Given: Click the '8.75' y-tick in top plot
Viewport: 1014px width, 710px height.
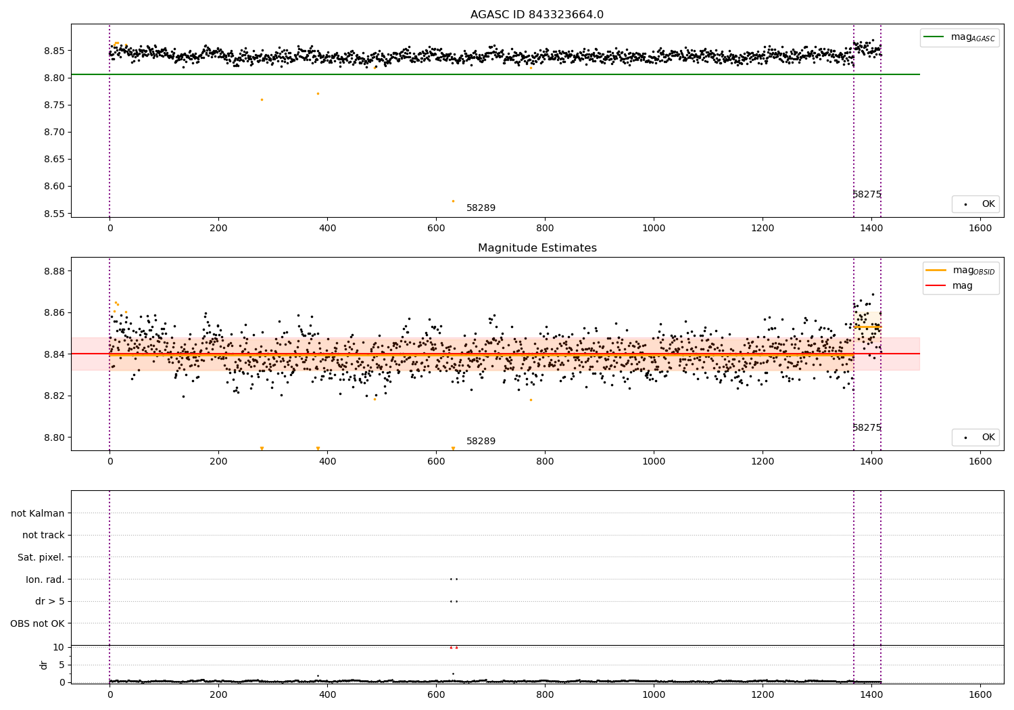Looking at the screenshot, I should 54,105.
